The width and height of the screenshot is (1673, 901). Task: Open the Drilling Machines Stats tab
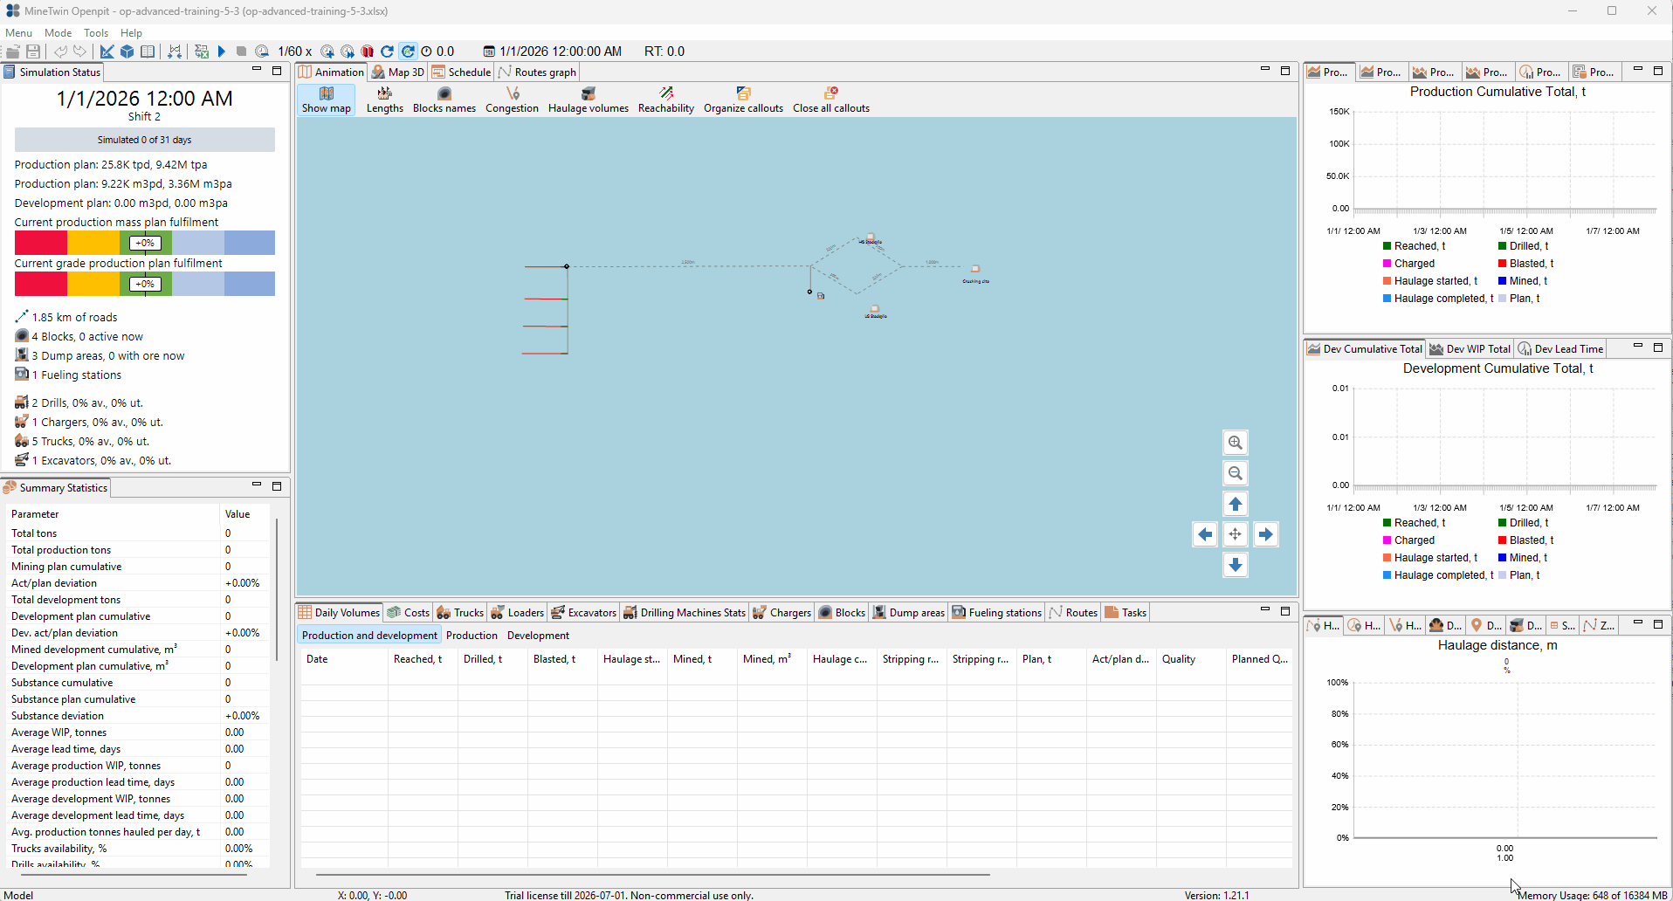pos(685,613)
